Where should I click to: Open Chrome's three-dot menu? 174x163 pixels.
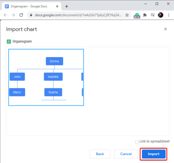pyautogui.click(x=169, y=15)
